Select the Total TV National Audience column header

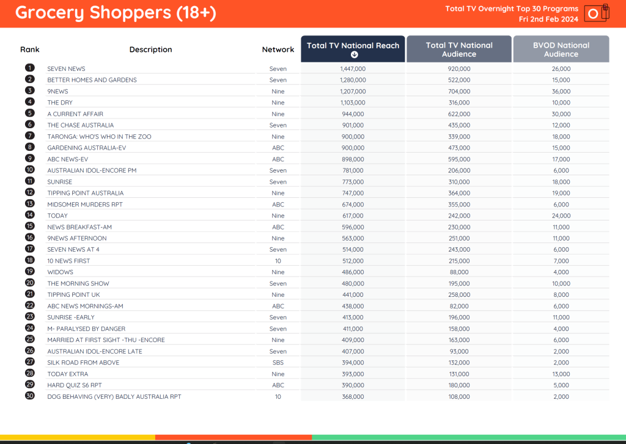click(x=459, y=49)
